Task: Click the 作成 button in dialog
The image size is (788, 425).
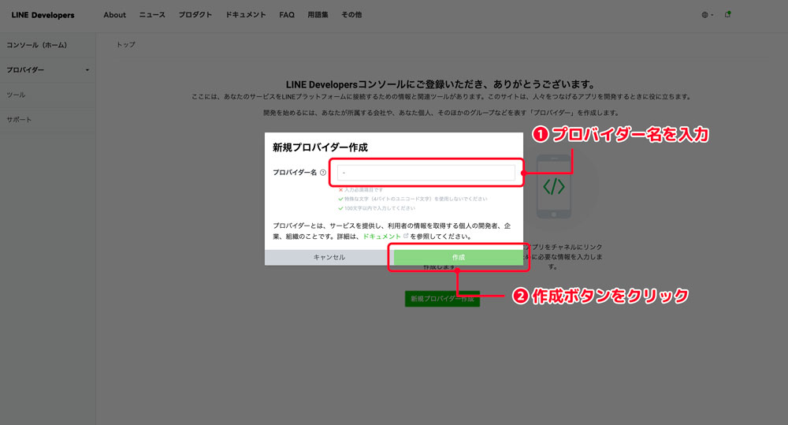Action: (x=459, y=257)
